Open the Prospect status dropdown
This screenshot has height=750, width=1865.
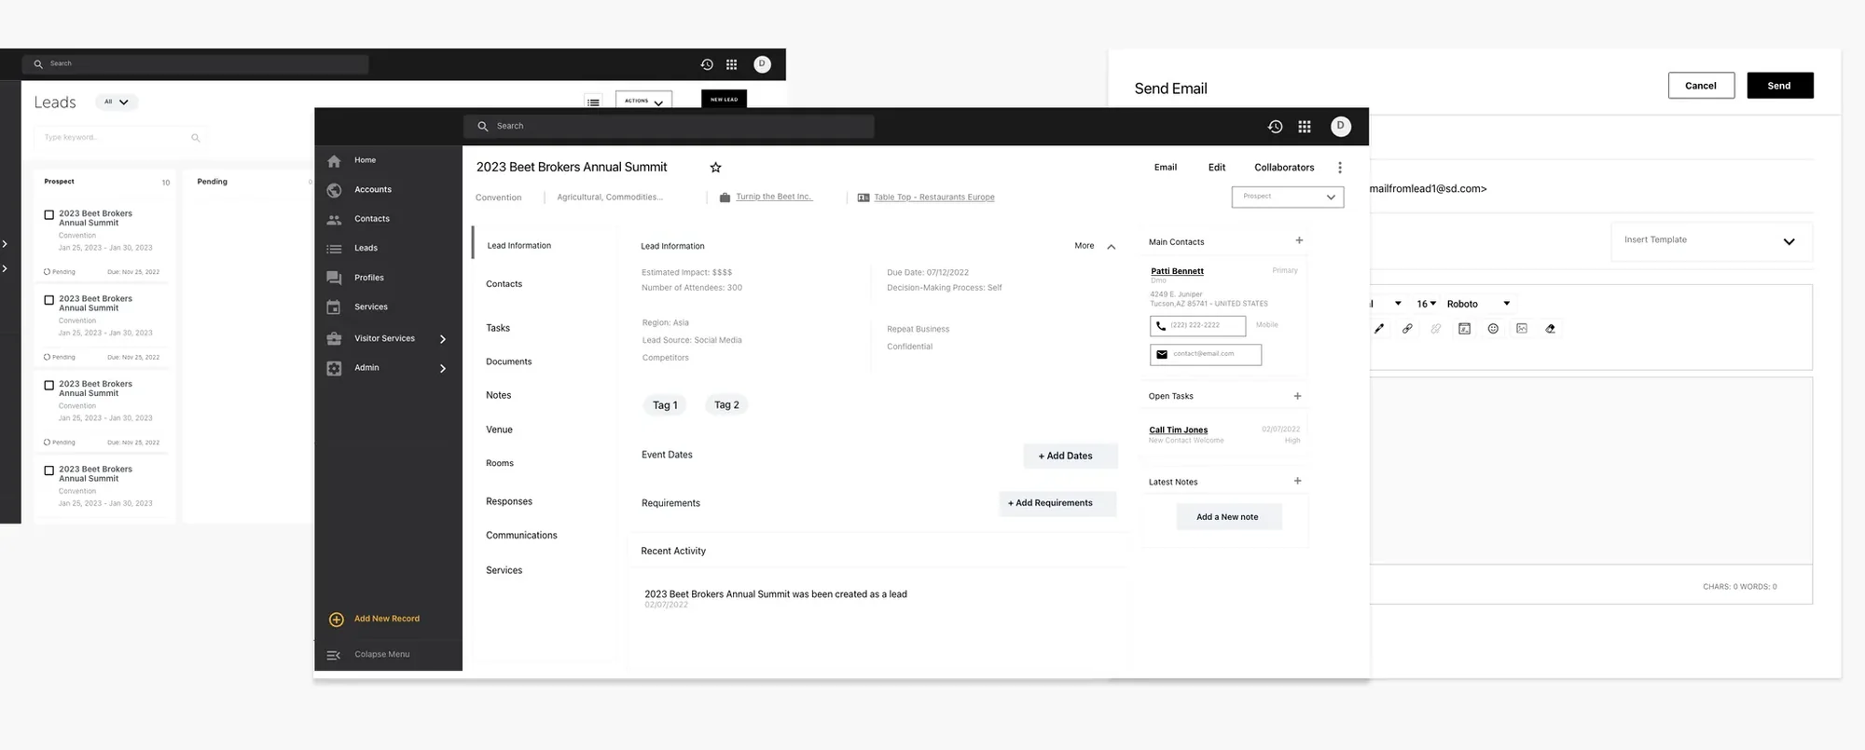(1287, 197)
